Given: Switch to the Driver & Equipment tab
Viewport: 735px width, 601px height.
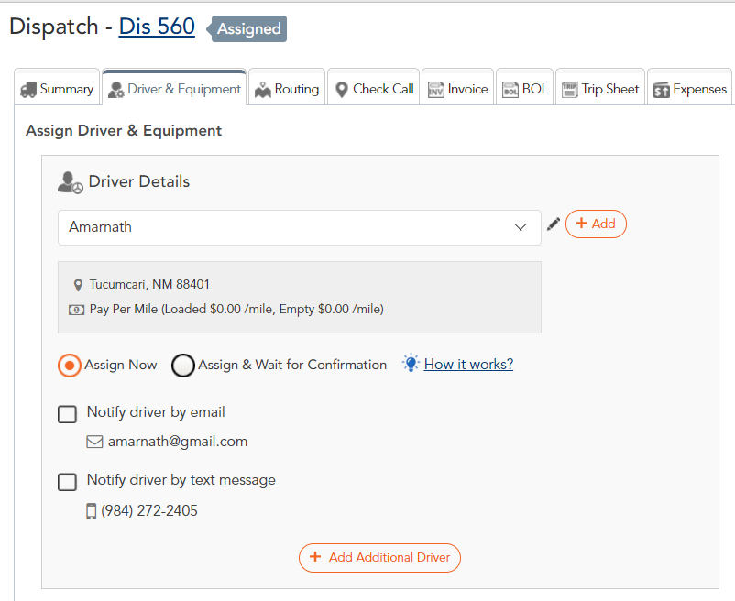Looking at the screenshot, I should pos(173,89).
